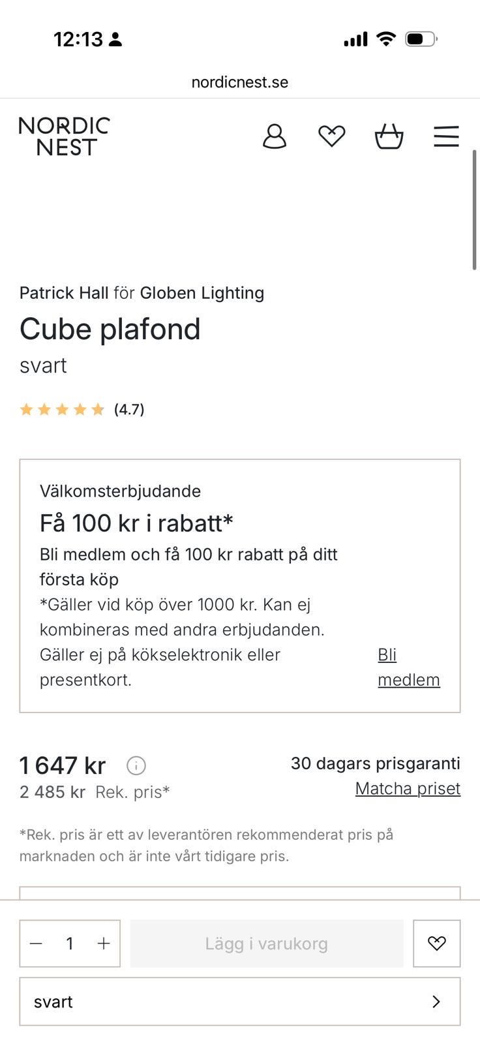Open the wishlist heart icon in header

coord(331,136)
